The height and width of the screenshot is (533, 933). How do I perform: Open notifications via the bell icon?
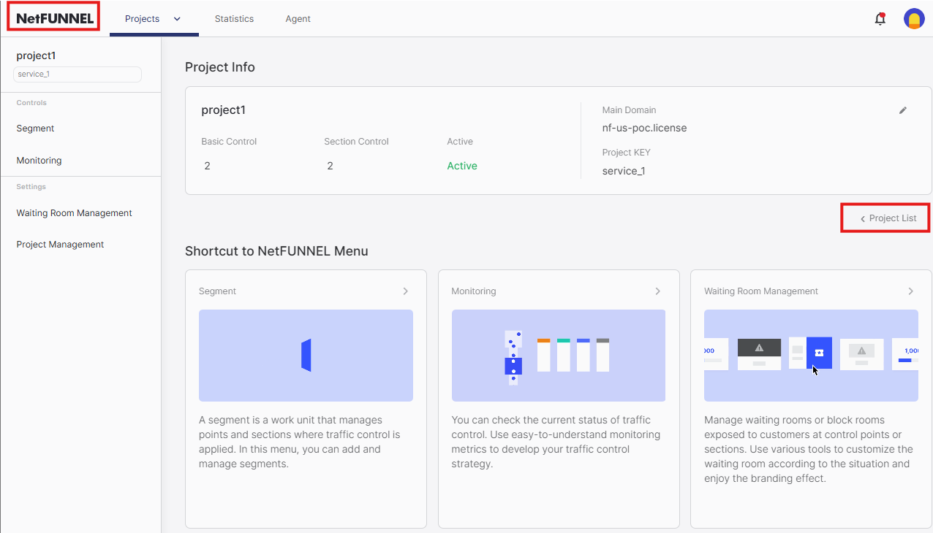pos(880,19)
